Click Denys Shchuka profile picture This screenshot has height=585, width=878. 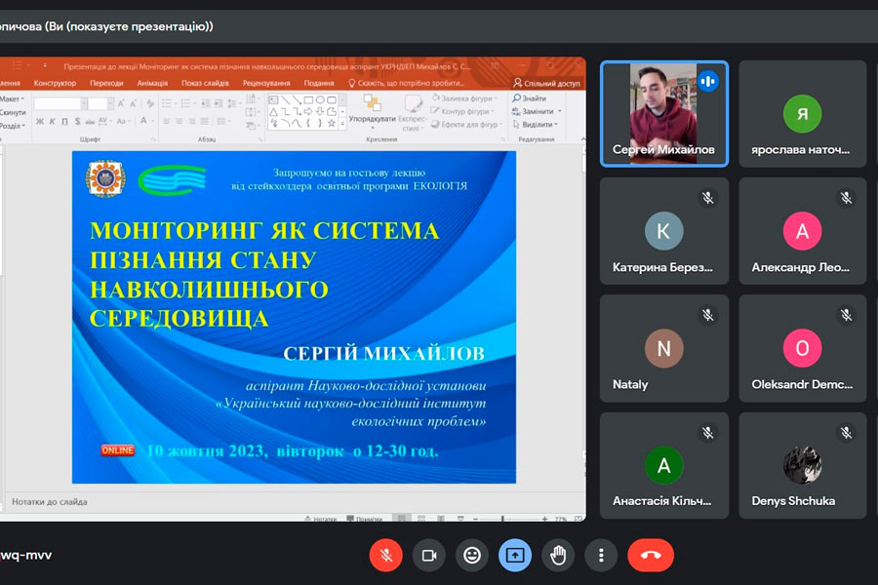[803, 465]
